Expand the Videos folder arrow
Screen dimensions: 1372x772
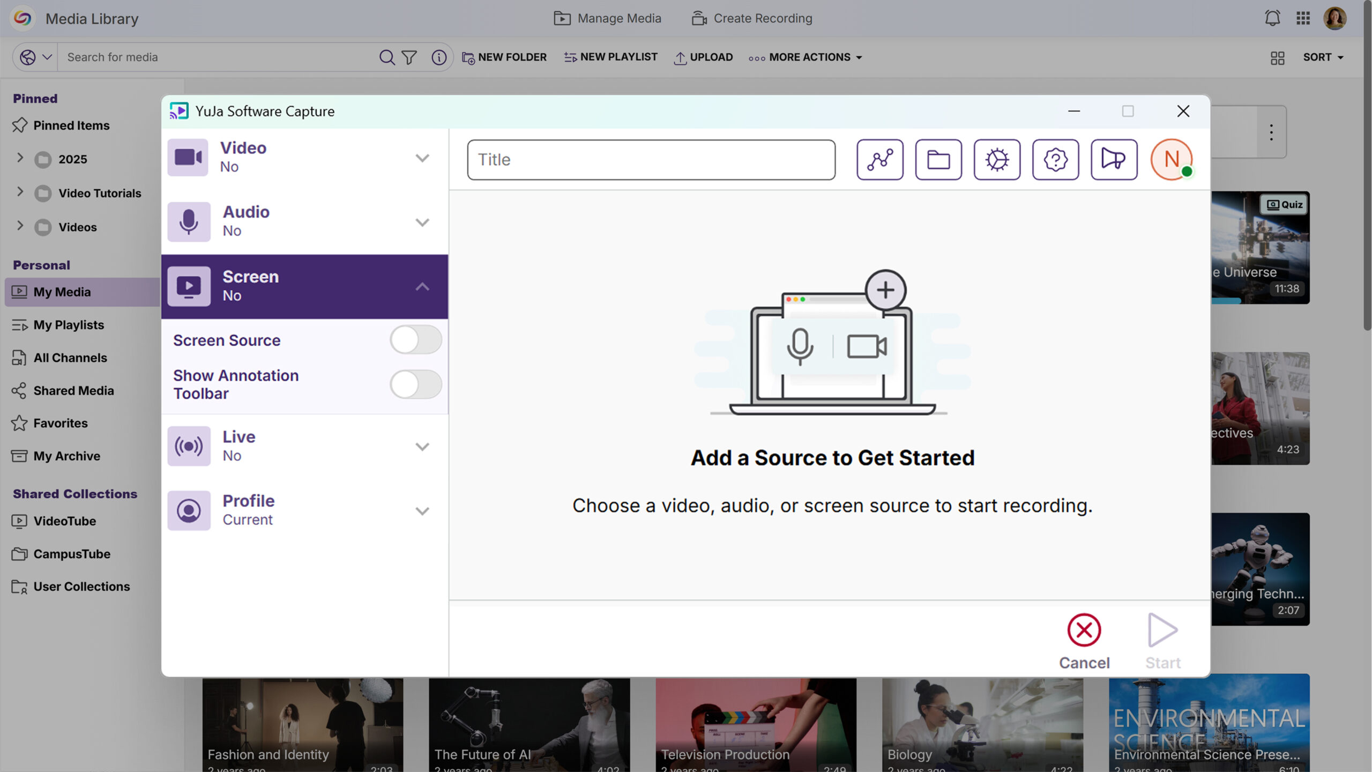(20, 225)
